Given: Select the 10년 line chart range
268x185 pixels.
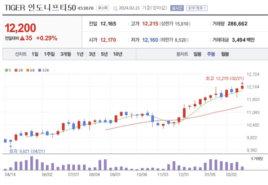Looking at the screenshot, I should [x=117, y=54].
